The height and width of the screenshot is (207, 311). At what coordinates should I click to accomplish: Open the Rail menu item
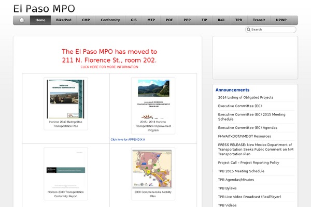tap(221, 20)
